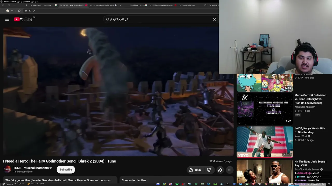Like the I Need a Hero video

pyautogui.click(x=195, y=170)
